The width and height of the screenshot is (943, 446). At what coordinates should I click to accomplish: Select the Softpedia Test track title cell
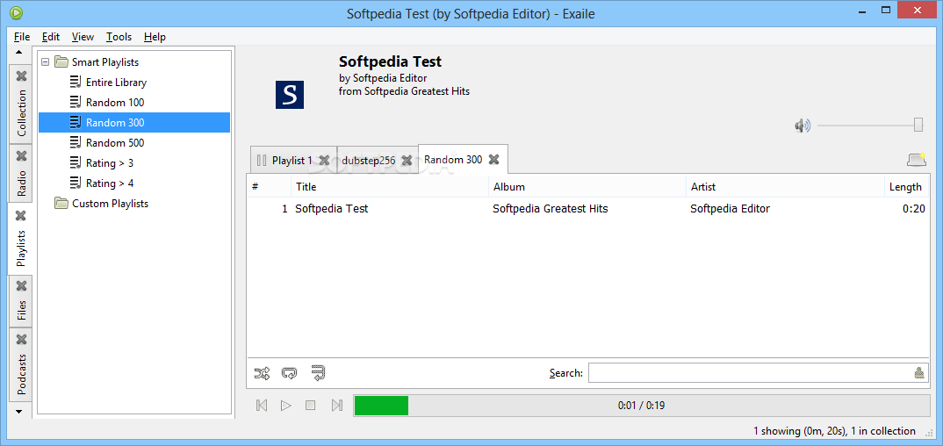click(331, 209)
